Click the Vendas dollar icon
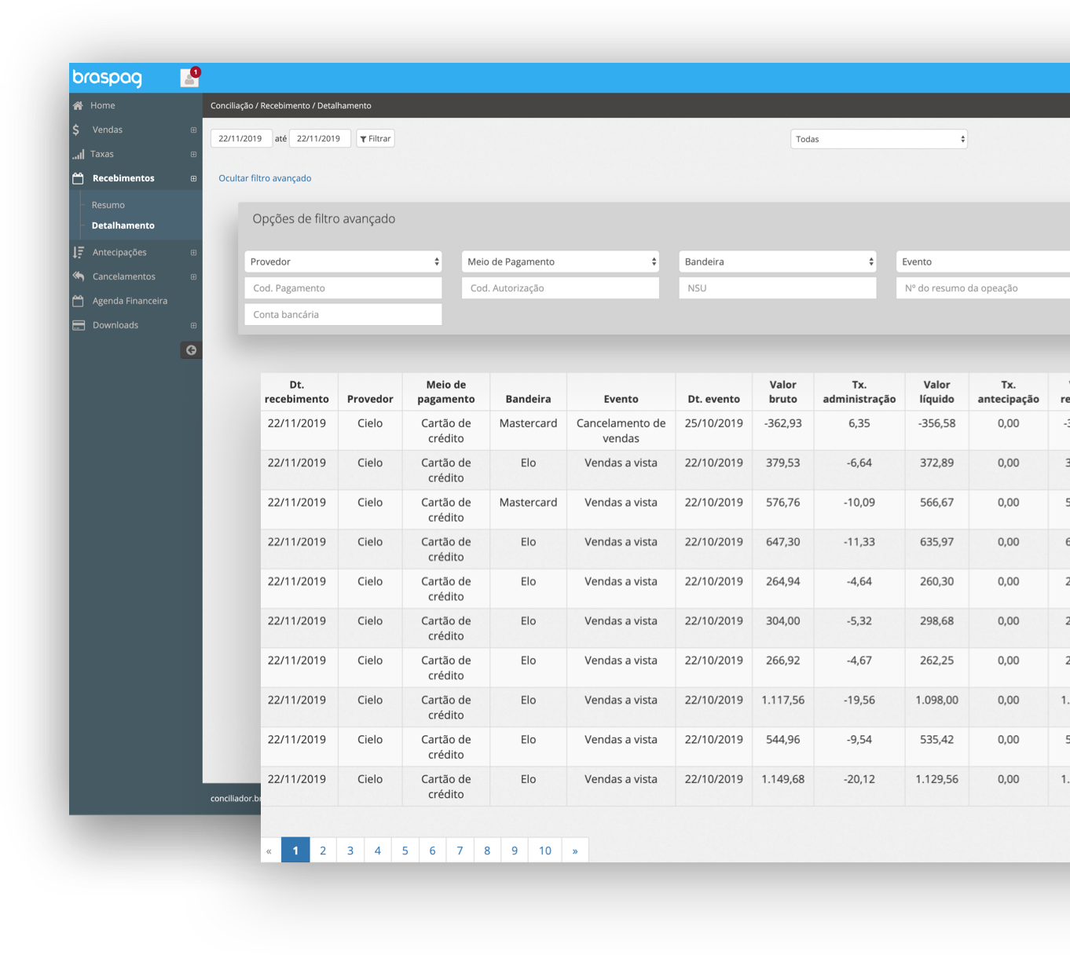This screenshot has width=1070, height=955. click(76, 130)
